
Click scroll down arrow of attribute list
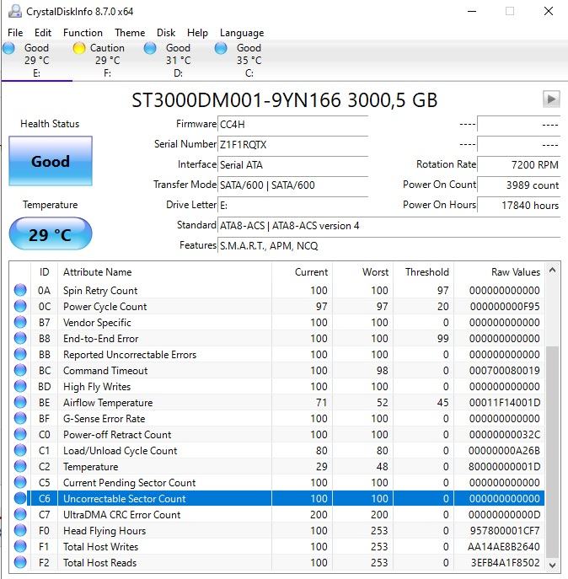click(x=552, y=565)
